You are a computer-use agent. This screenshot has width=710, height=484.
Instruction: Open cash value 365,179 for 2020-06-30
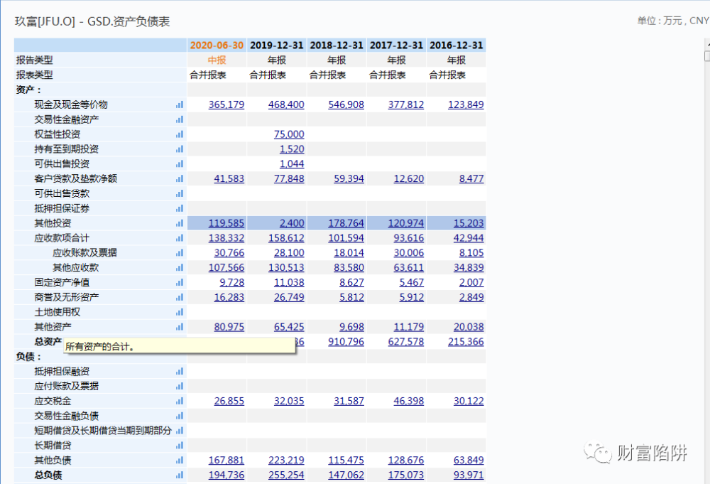[226, 104]
